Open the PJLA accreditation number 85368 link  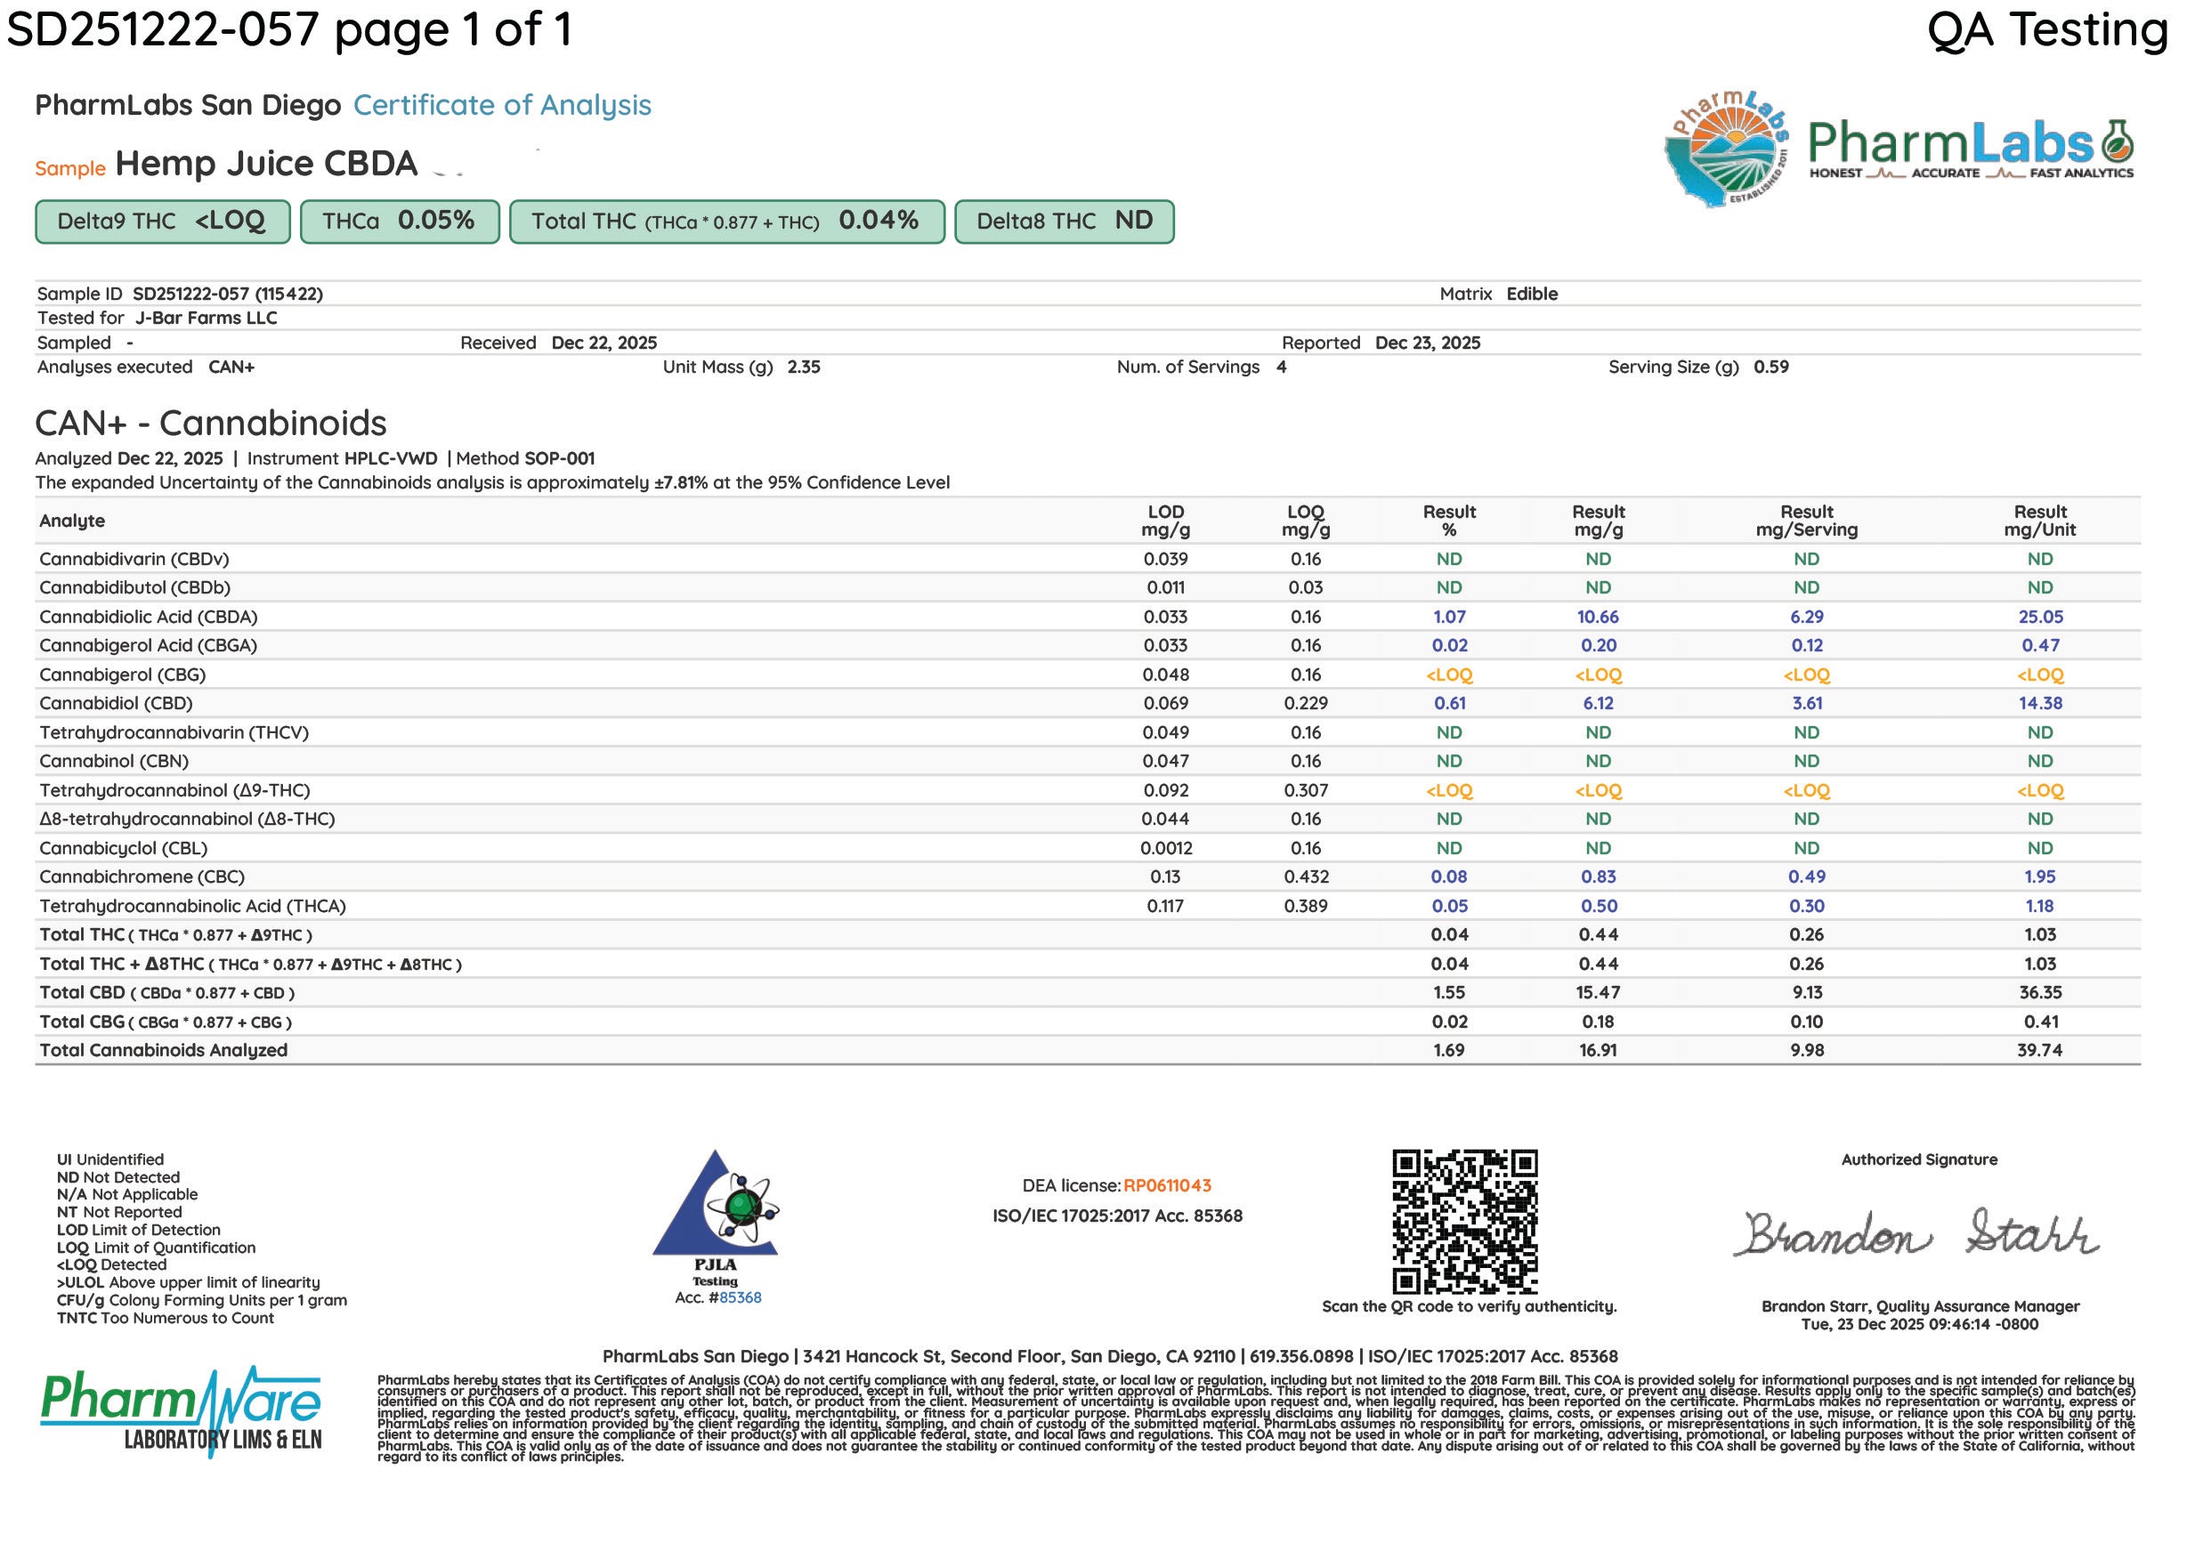pyautogui.click(x=740, y=1297)
